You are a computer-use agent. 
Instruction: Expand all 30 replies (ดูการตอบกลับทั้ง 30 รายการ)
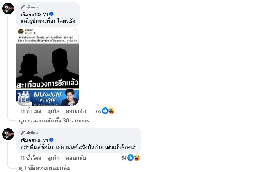(x=54, y=121)
